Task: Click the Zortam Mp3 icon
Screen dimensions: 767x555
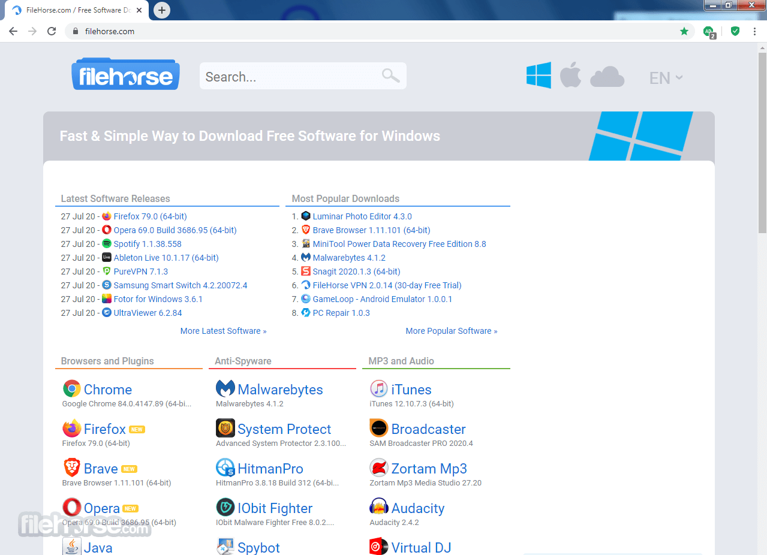Action: click(x=379, y=468)
